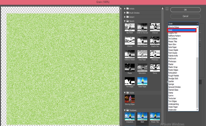This screenshot has width=206, height=126.
Task: Choose the Glowing Edges thumbnail under Stylize
Action: [x=130, y=99]
